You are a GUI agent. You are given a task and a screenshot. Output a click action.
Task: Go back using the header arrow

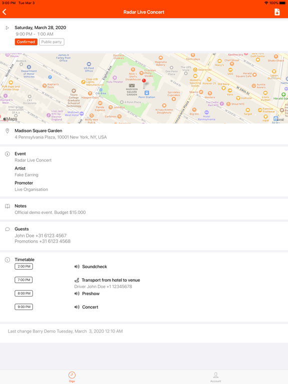tap(4, 12)
